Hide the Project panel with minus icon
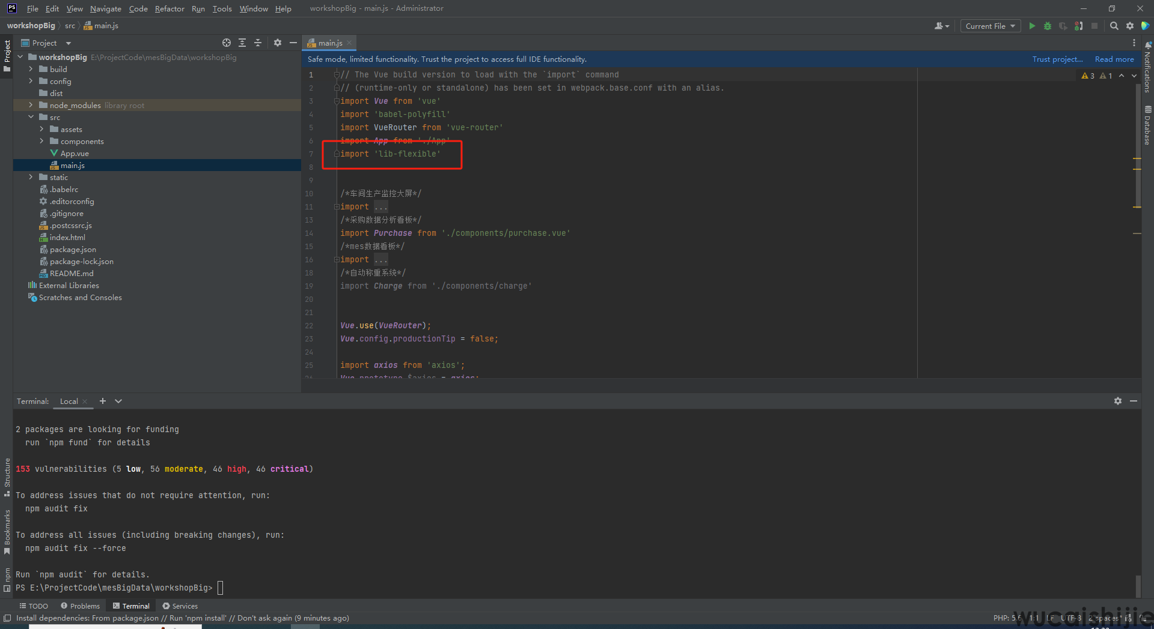The image size is (1154, 629). [x=293, y=43]
